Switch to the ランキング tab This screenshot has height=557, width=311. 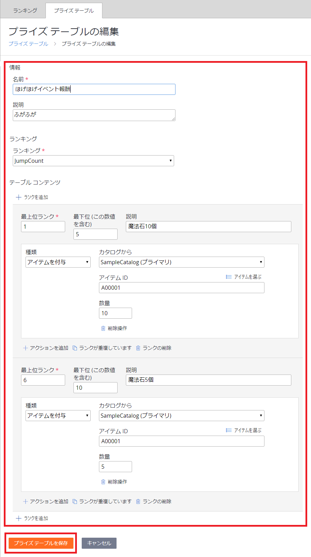pos(25,11)
